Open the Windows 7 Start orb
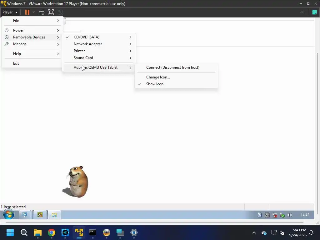Screen dimensions: 320x240 click(8, 215)
